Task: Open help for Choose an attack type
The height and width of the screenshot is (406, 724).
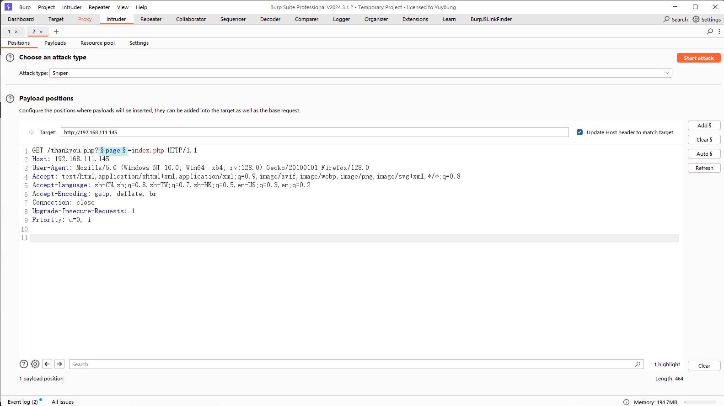Action: (10, 58)
